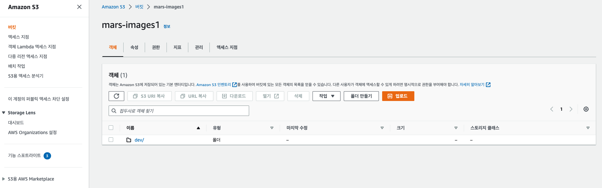
Task: Click search magnifier icon in prefix field
Action: coord(114,111)
